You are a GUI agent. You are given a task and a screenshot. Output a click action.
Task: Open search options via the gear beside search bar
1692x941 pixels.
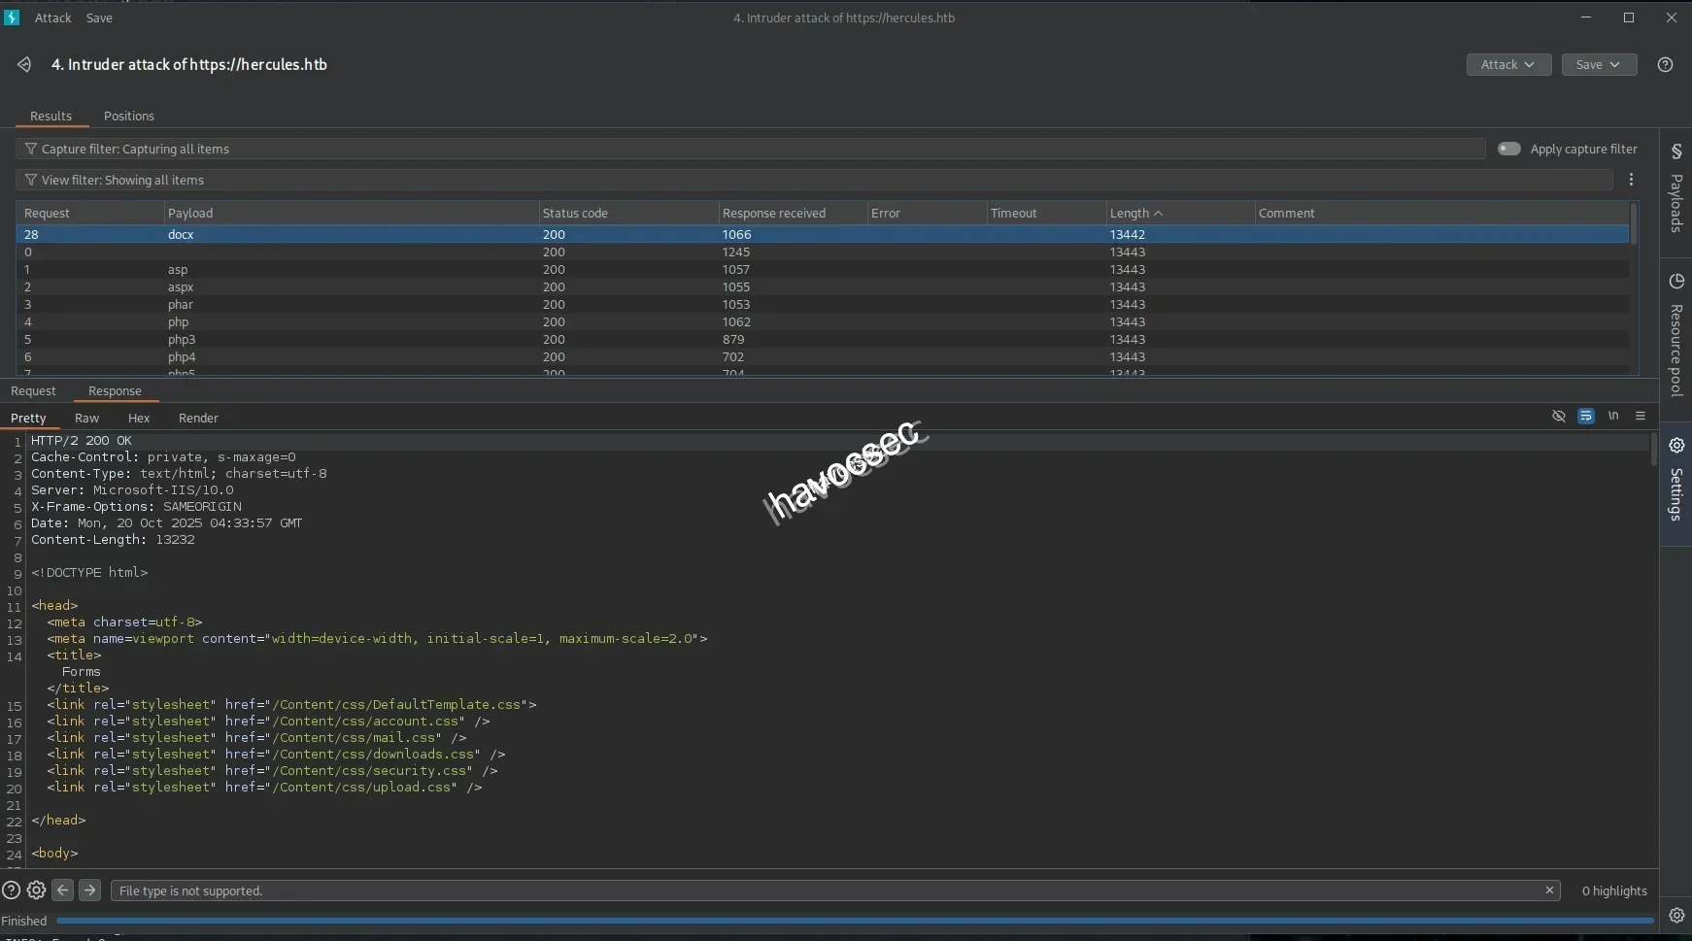click(x=36, y=890)
